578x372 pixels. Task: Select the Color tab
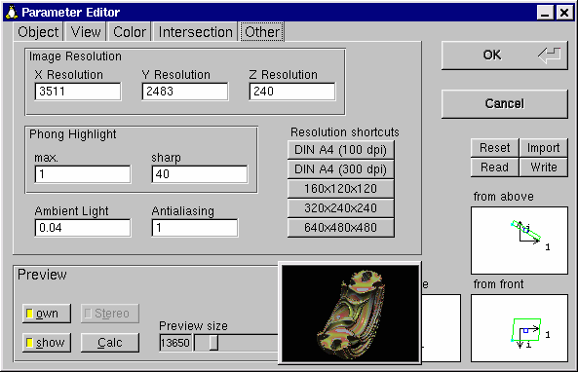pyautogui.click(x=130, y=32)
